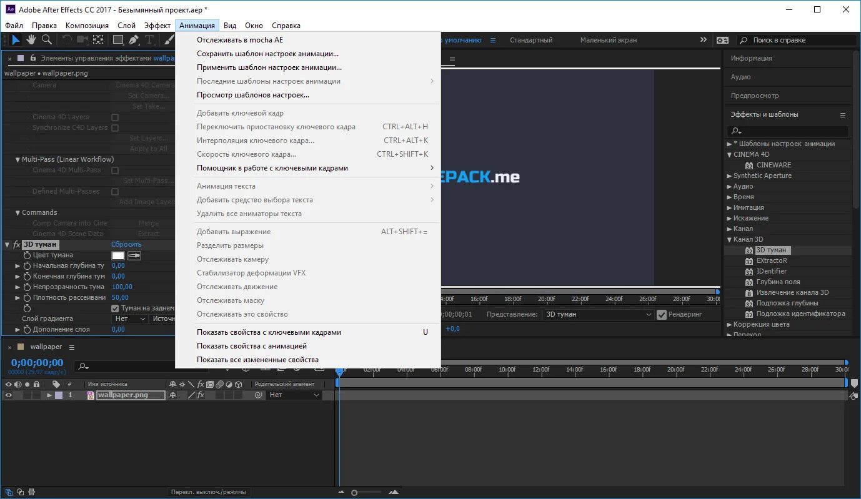Click current time 0;00;00;00 display
861x499 pixels.
(x=37, y=363)
